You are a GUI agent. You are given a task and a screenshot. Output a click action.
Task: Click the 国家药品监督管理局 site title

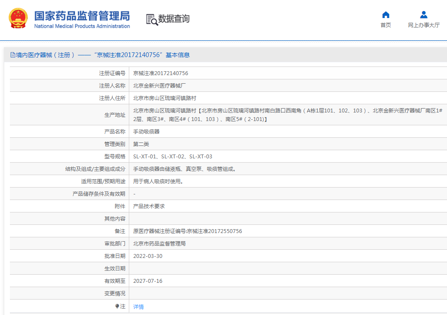tap(82, 16)
